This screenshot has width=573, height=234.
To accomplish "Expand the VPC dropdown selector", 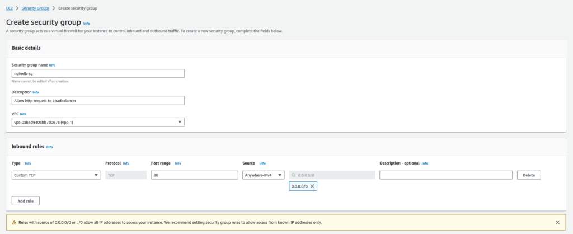I will pos(98,122).
